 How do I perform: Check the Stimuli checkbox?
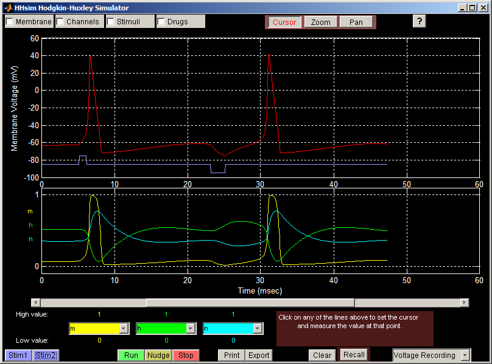(111, 22)
